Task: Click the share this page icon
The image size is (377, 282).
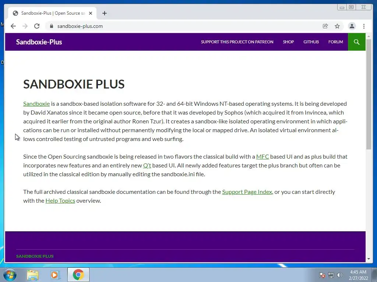Action: [325, 26]
